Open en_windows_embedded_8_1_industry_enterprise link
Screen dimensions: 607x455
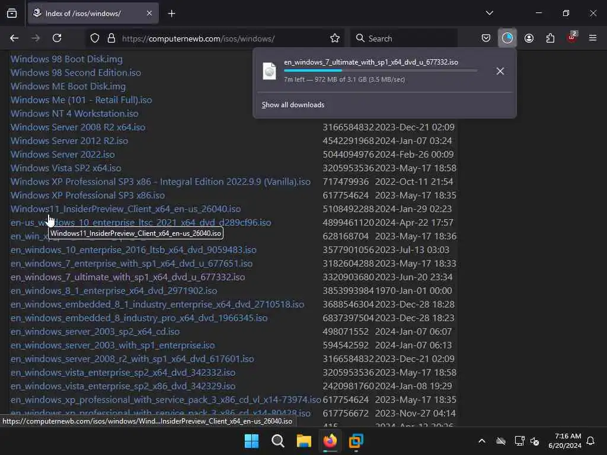tap(157, 305)
